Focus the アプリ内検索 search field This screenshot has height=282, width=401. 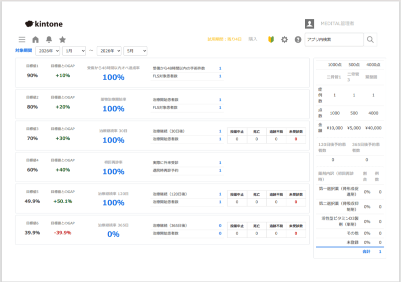point(334,39)
